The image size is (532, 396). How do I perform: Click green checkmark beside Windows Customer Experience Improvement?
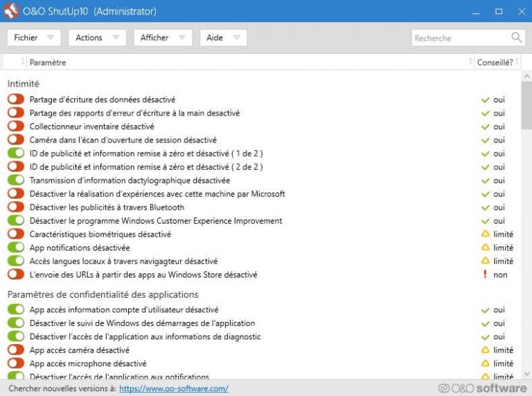[x=485, y=221]
